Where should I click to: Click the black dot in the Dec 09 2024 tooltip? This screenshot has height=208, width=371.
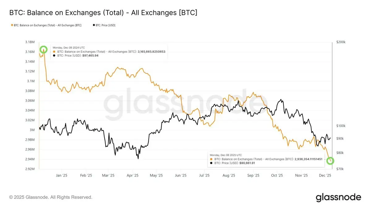click(x=55, y=55)
